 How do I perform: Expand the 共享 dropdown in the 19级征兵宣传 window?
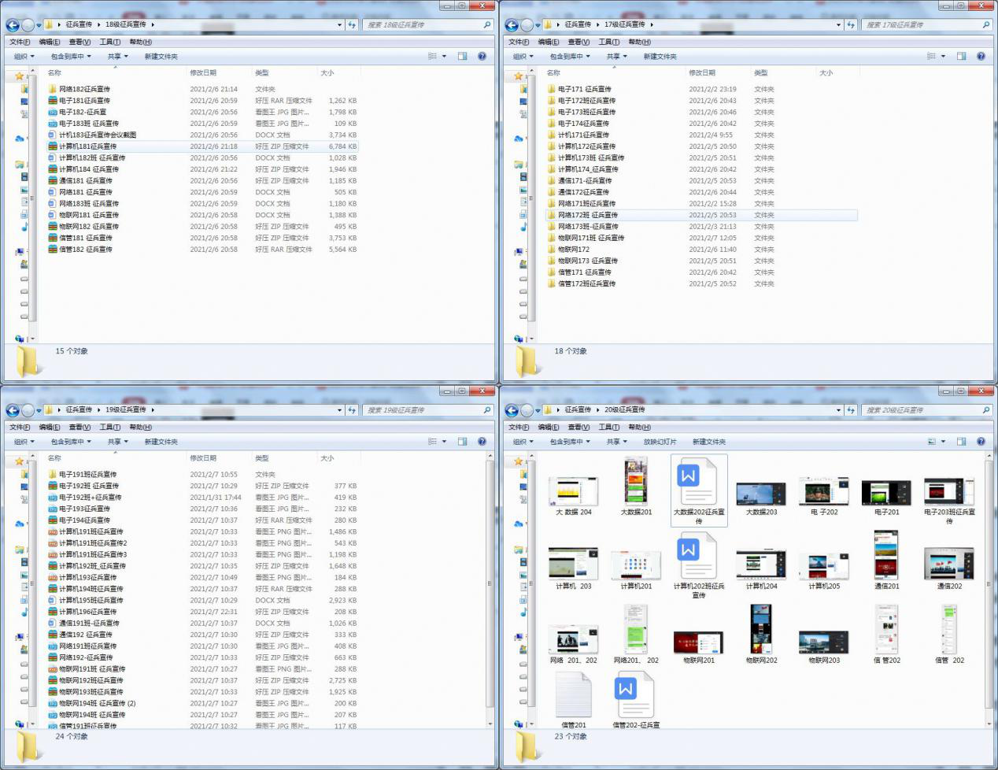click(118, 442)
